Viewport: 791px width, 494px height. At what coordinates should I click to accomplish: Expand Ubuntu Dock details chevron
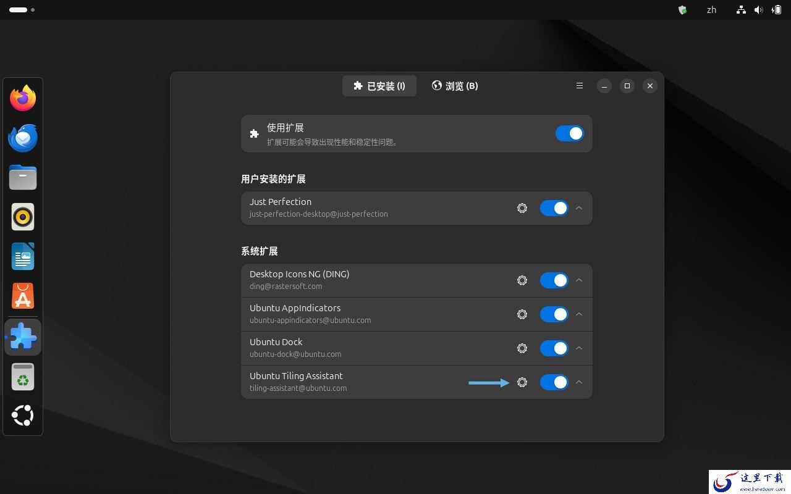tap(579, 348)
